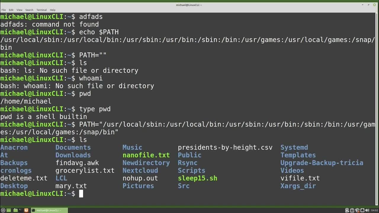Click the michael@LinuxCLI taskbar window button
The height and width of the screenshot is (213, 379).
(x=49, y=210)
